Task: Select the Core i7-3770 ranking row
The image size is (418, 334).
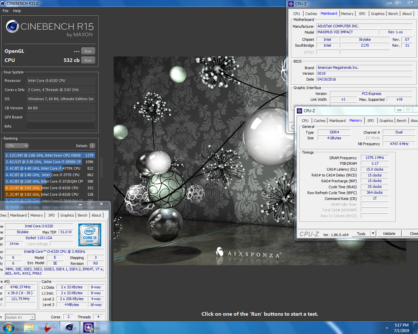Action: tap(50, 175)
